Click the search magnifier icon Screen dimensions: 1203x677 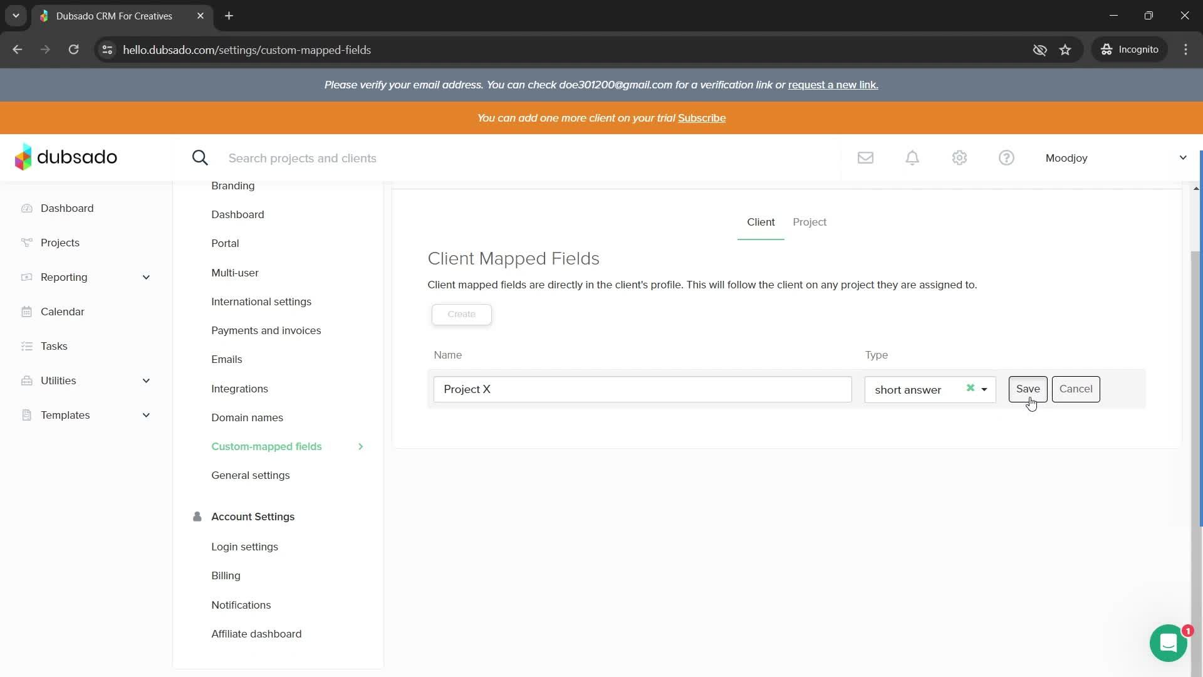tap(200, 158)
